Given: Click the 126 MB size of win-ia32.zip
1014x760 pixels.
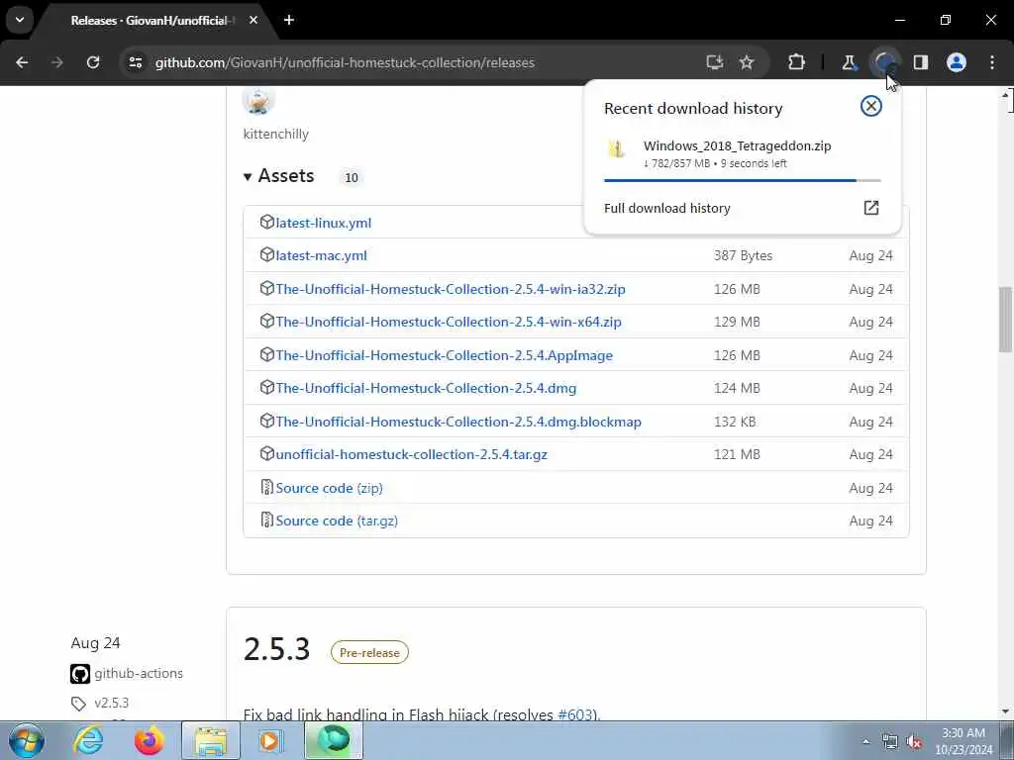Looking at the screenshot, I should pos(737,289).
